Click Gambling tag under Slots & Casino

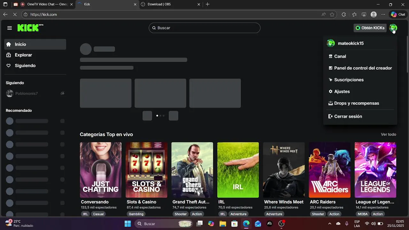pyautogui.click(x=136, y=214)
